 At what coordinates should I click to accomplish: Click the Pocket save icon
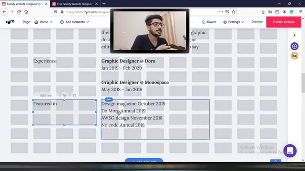pos(227,12)
